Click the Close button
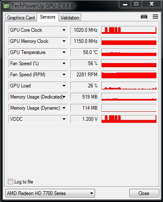 coord(144,193)
